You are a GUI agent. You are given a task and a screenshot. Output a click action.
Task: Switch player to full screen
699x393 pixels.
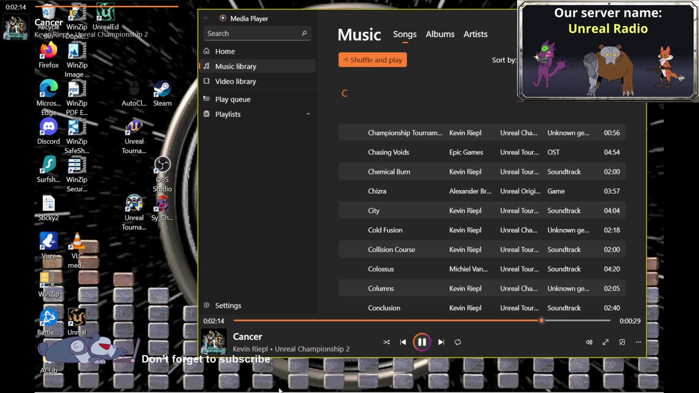click(606, 342)
